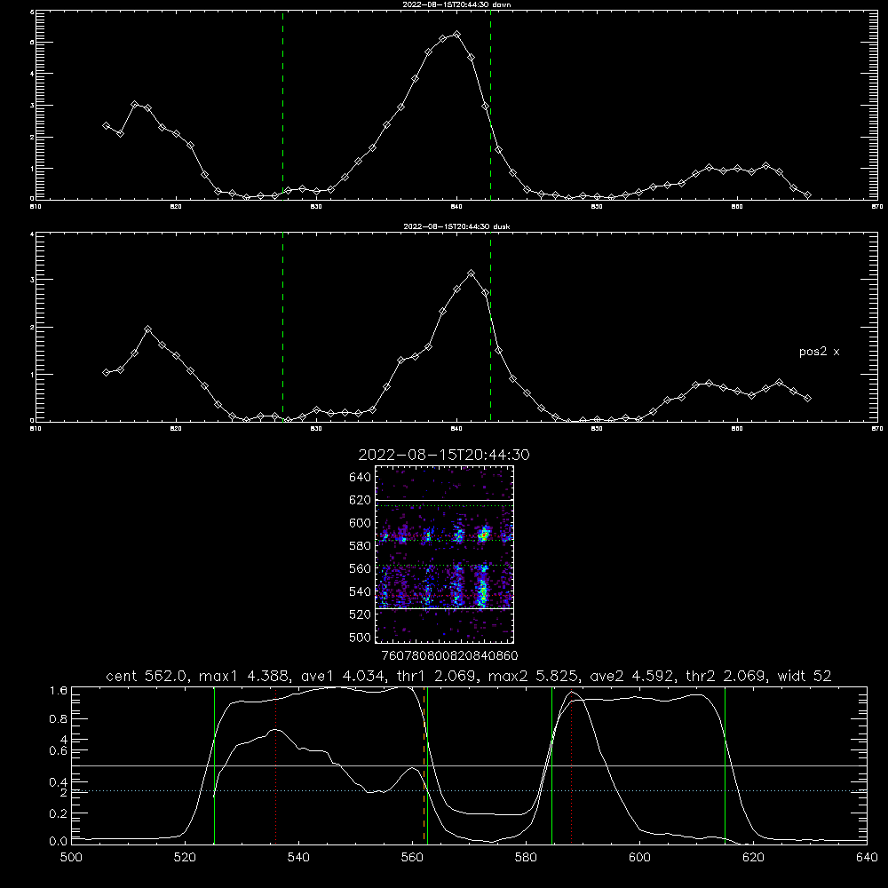Click the '0.8' y-axis label in bottom plot
Image resolution: width=888 pixels, height=888 pixels.
pyautogui.click(x=59, y=718)
